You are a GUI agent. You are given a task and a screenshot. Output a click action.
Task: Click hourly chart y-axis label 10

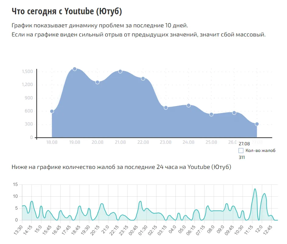pos(16,196)
